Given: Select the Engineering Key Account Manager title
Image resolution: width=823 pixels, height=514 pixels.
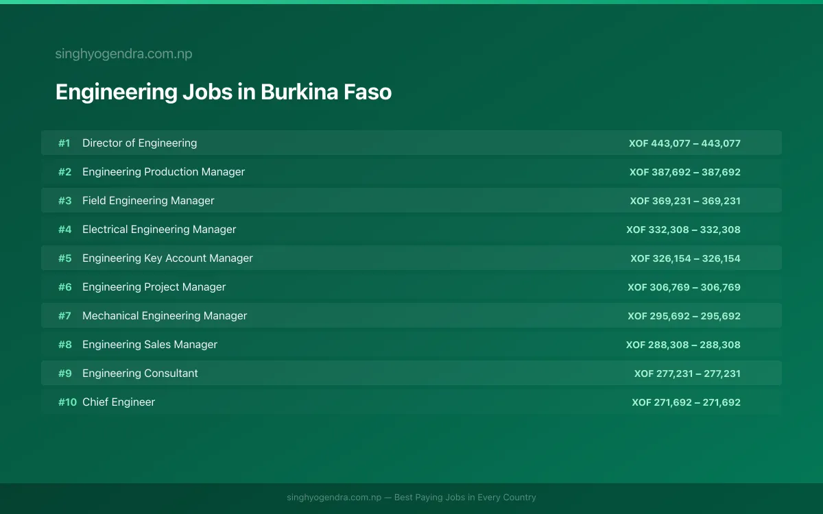Looking at the screenshot, I should pyautogui.click(x=167, y=258).
